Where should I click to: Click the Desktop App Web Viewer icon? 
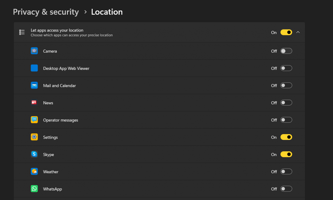coord(34,68)
